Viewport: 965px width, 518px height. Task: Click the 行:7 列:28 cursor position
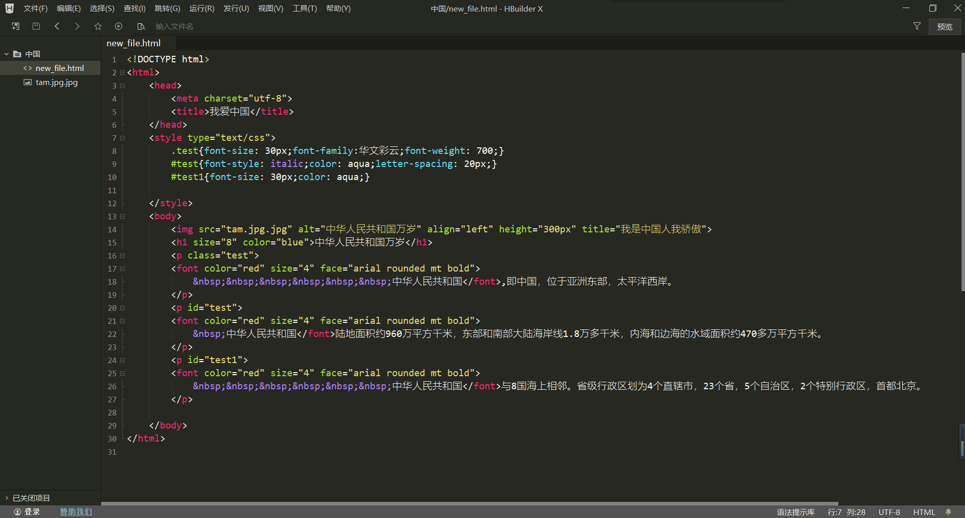846,512
